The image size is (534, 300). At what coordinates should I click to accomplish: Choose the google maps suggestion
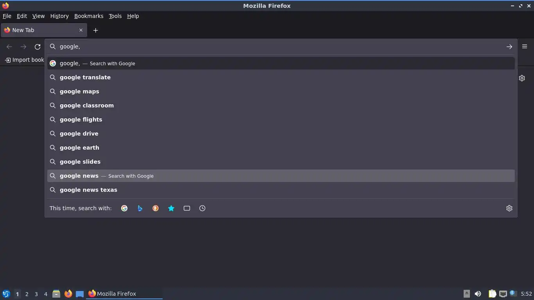coord(281,91)
